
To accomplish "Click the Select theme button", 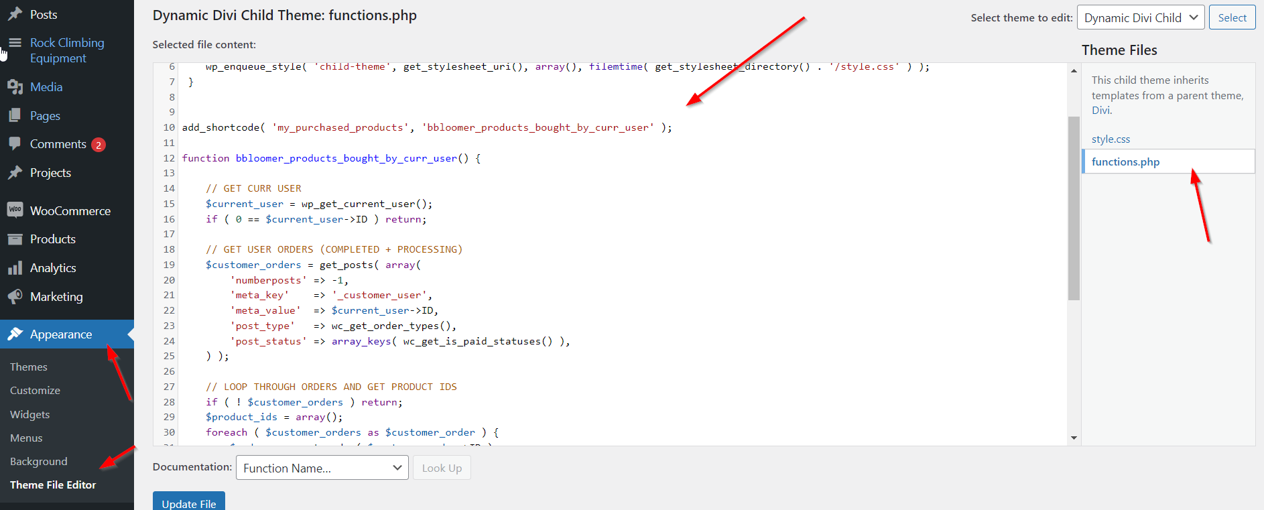I will pos(1232,18).
